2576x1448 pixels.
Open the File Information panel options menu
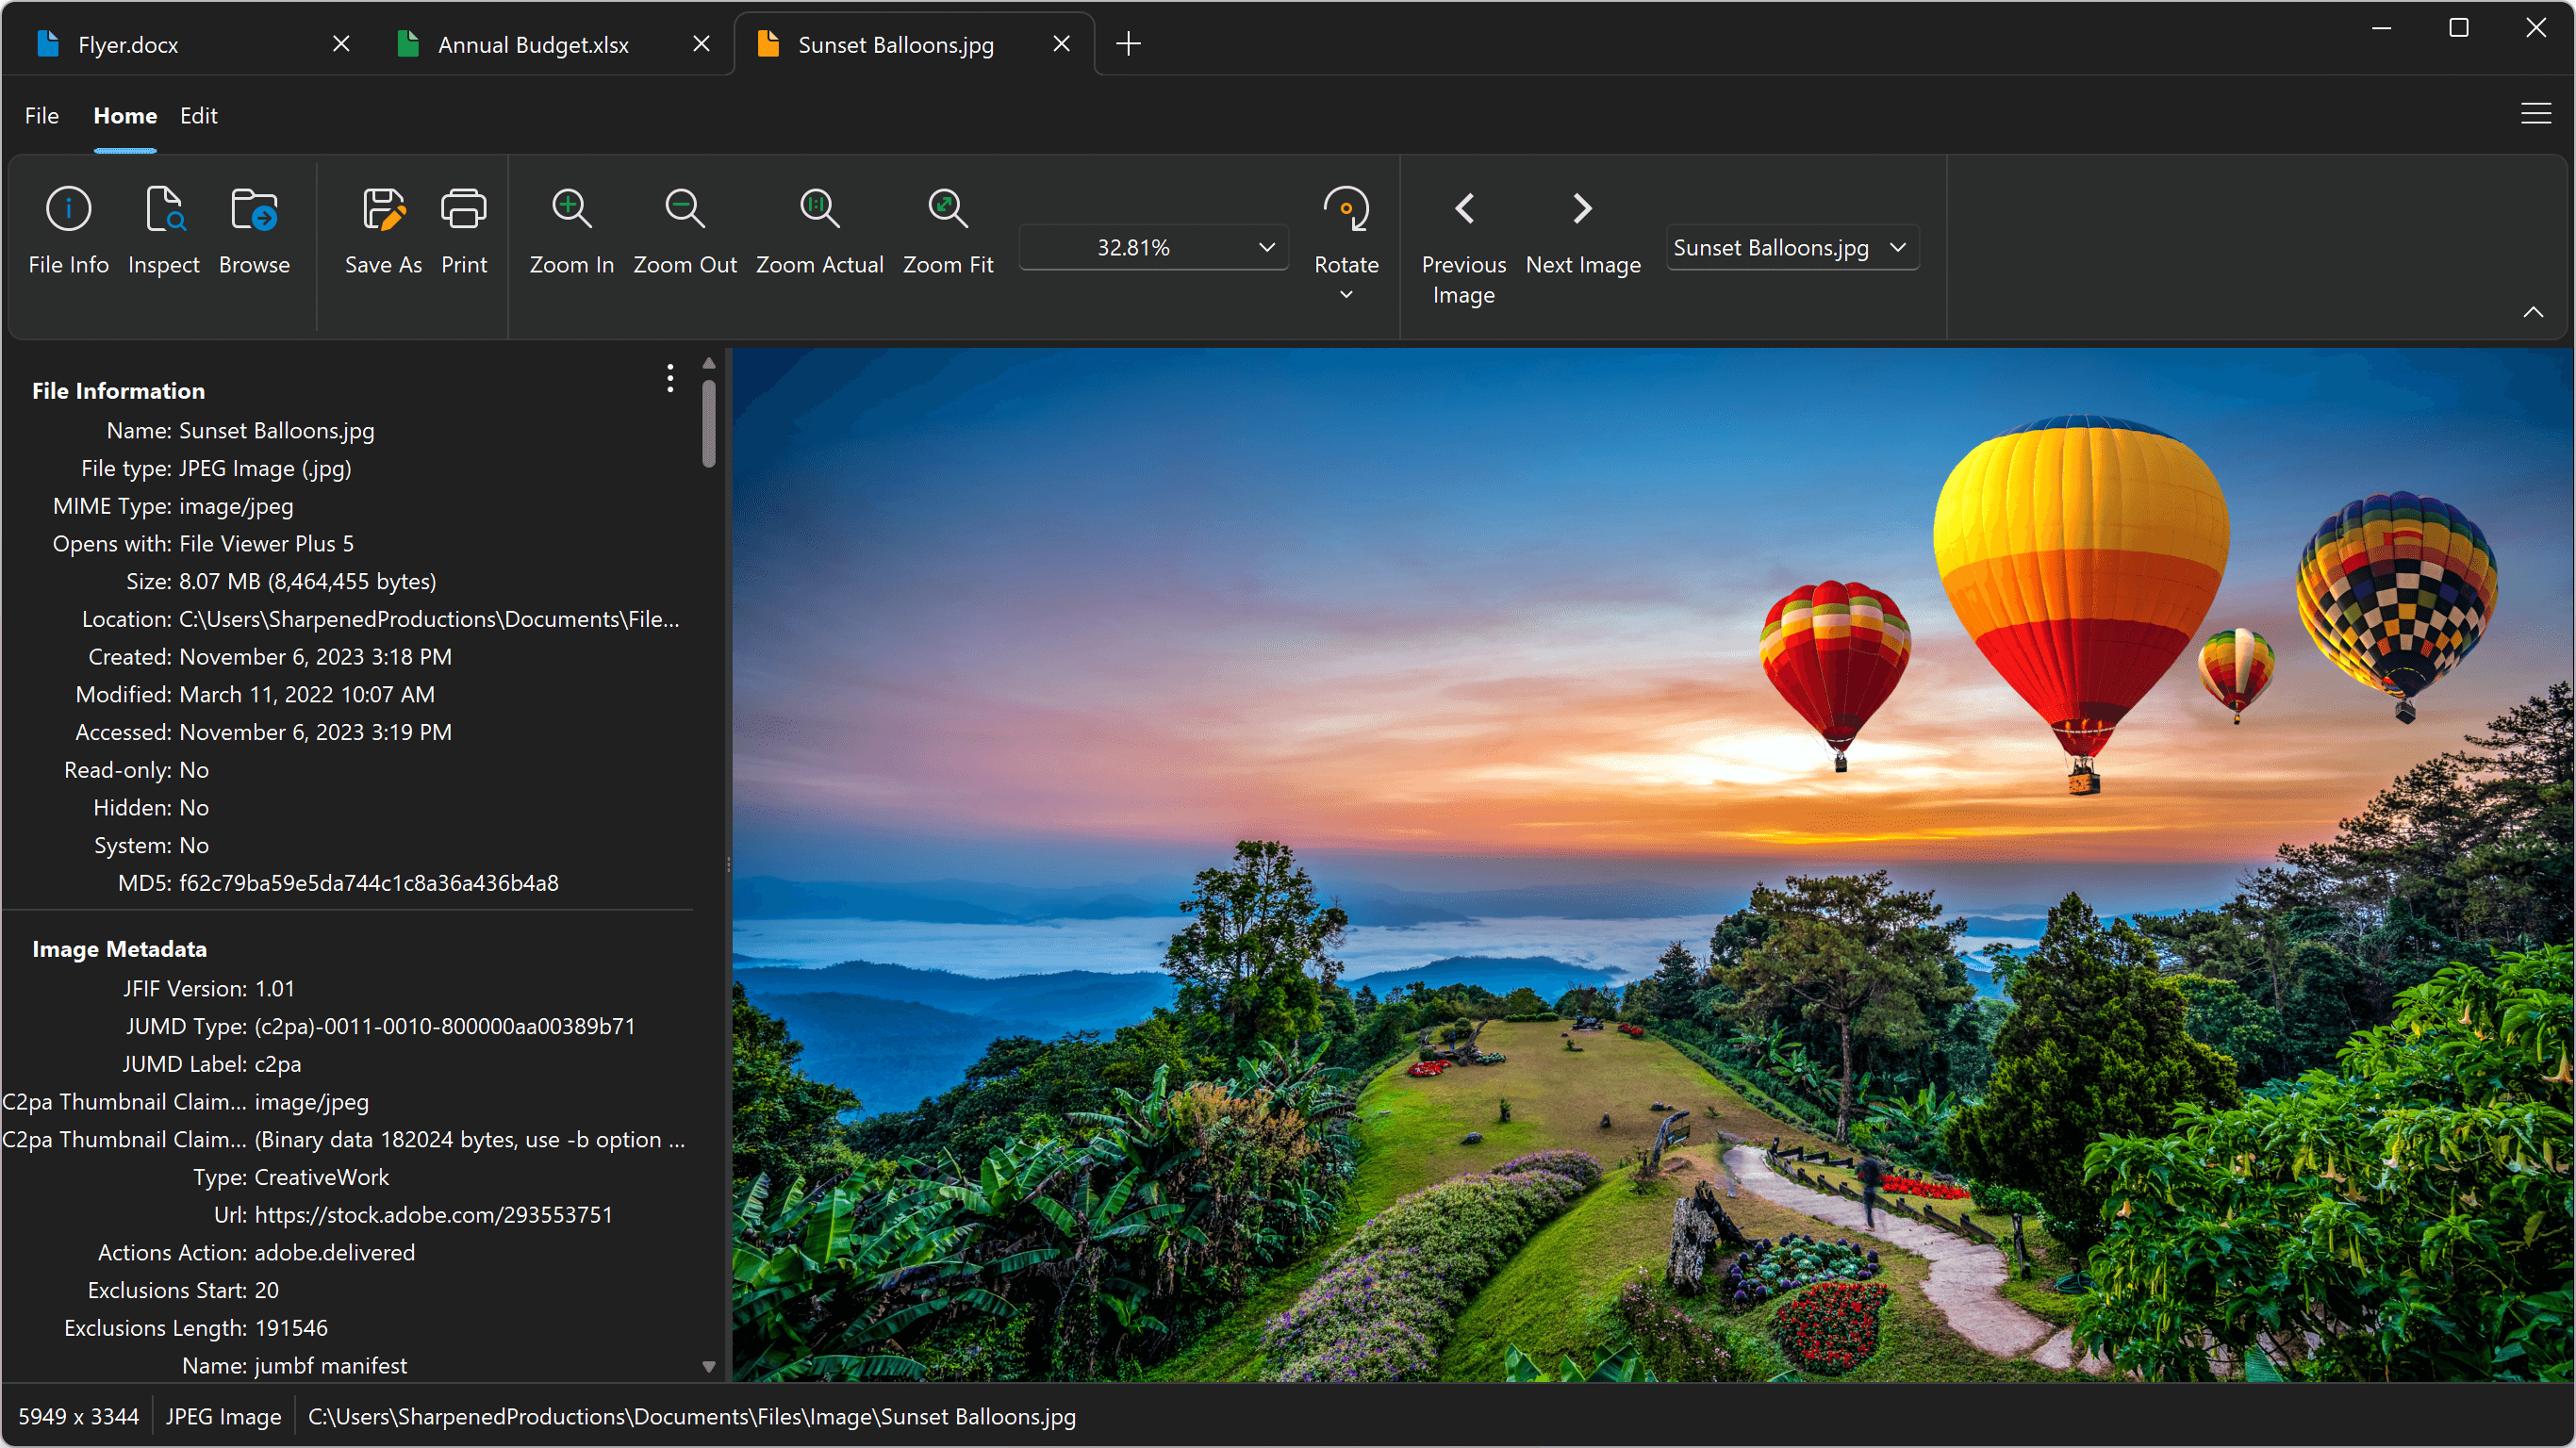[x=670, y=379]
